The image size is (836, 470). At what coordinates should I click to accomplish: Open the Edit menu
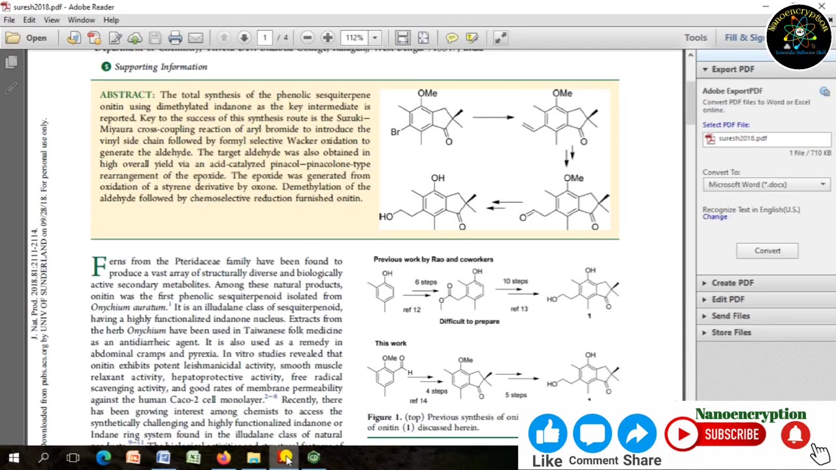coord(29,20)
